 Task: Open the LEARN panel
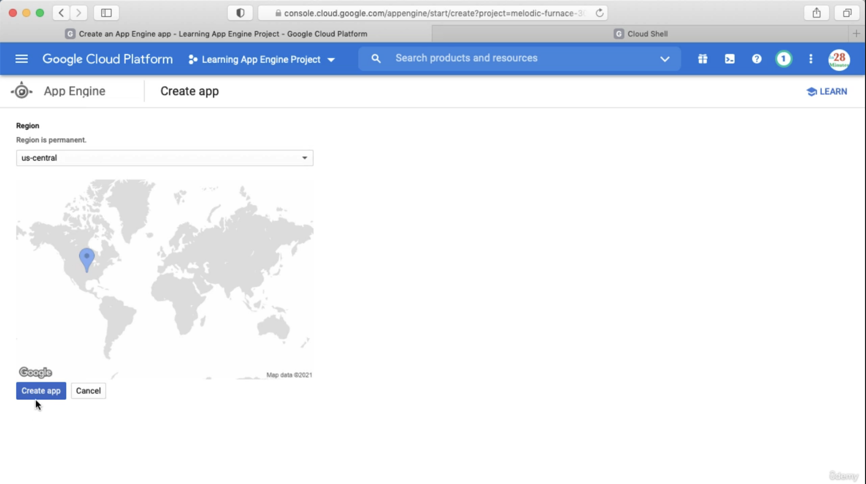click(827, 92)
